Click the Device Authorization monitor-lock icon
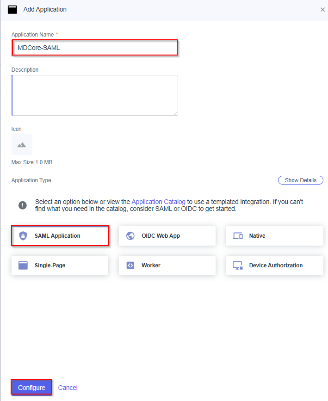Viewport: 328px width, 401px height. [238, 265]
